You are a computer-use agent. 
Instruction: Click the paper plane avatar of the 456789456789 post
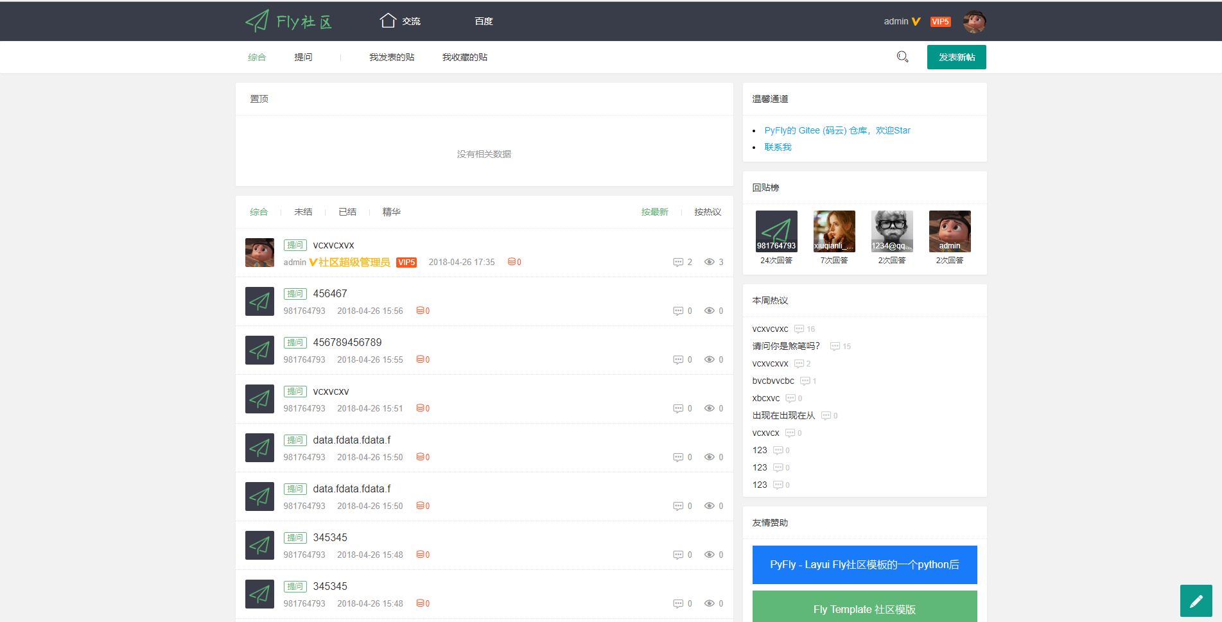259,350
